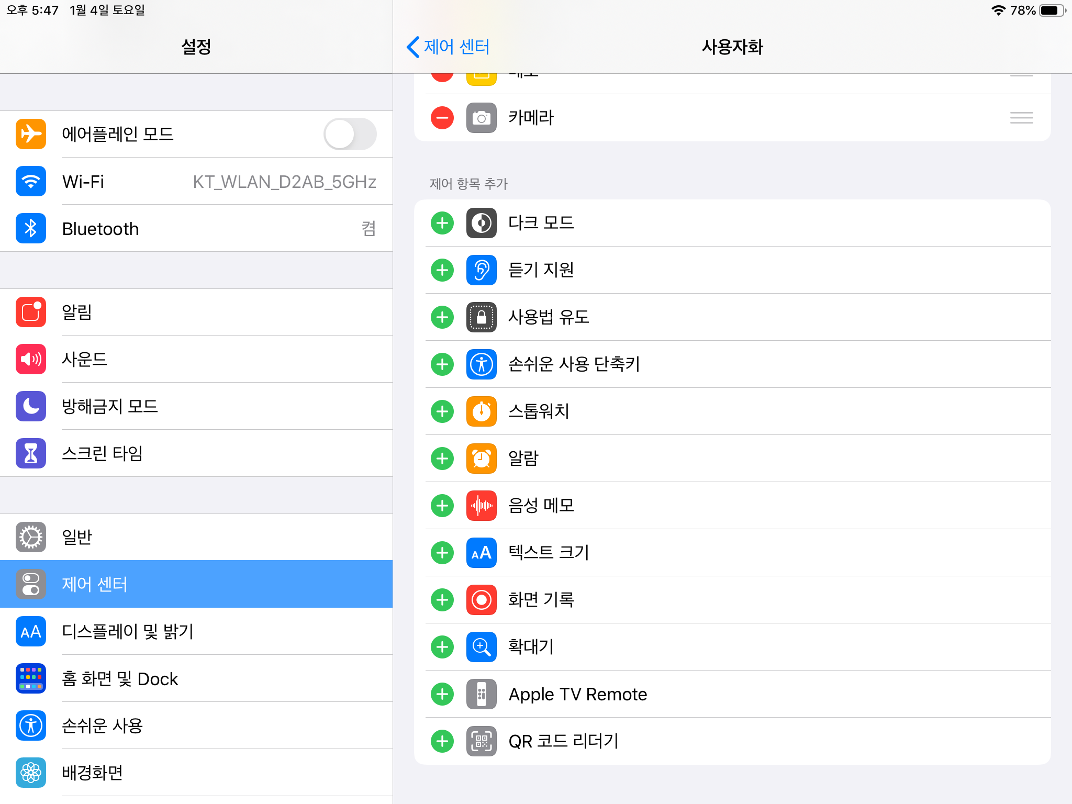
Task: Tap the Hearing (듣기 지원) ear icon
Action: pyautogui.click(x=481, y=270)
